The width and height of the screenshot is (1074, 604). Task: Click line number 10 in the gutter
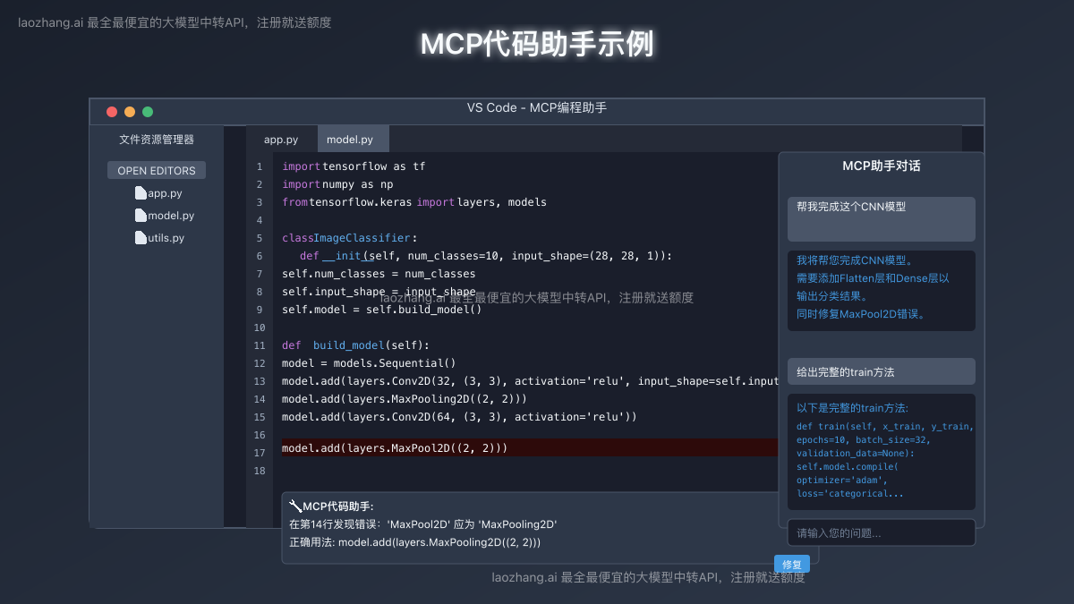pyautogui.click(x=260, y=328)
